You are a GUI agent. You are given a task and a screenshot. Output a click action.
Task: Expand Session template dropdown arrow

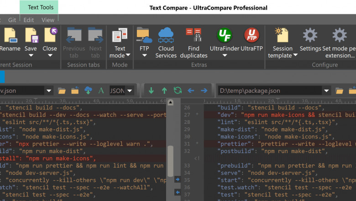(x=295, y=55)
